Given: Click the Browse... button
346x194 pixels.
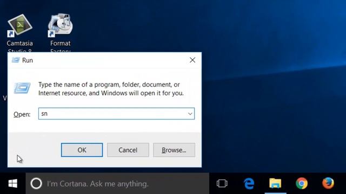Looking at the screenshot, I should 174,150.
